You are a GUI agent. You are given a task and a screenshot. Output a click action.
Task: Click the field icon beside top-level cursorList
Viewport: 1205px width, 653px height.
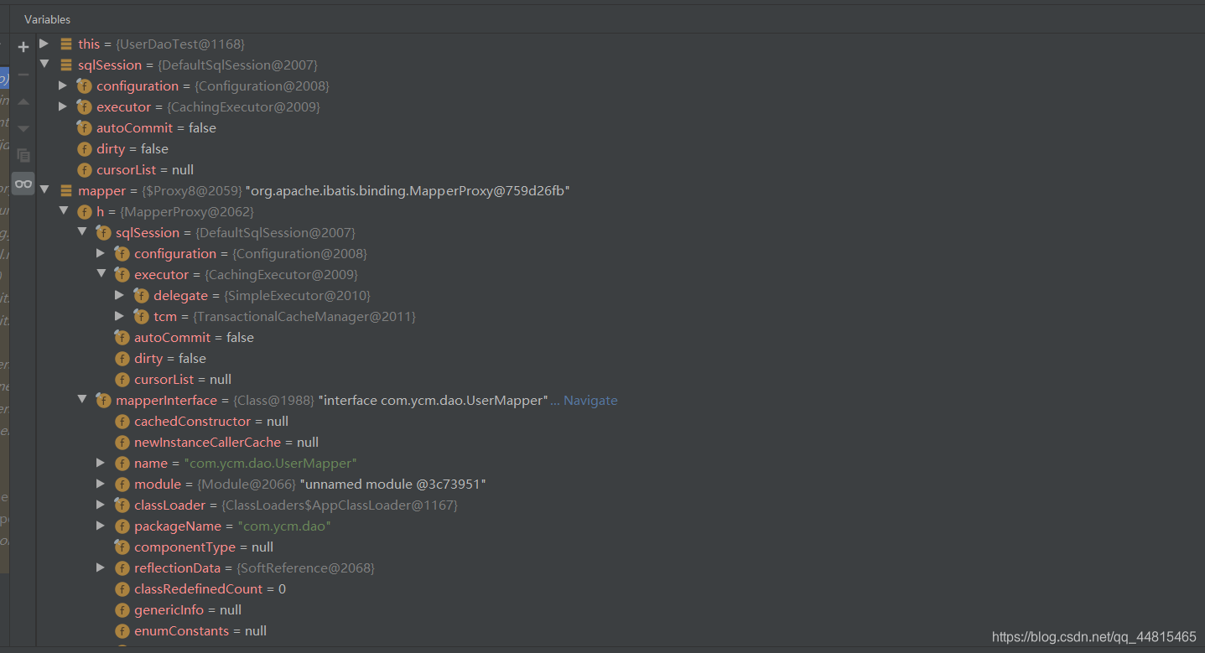pyautogui.click(x=84, y=169)
